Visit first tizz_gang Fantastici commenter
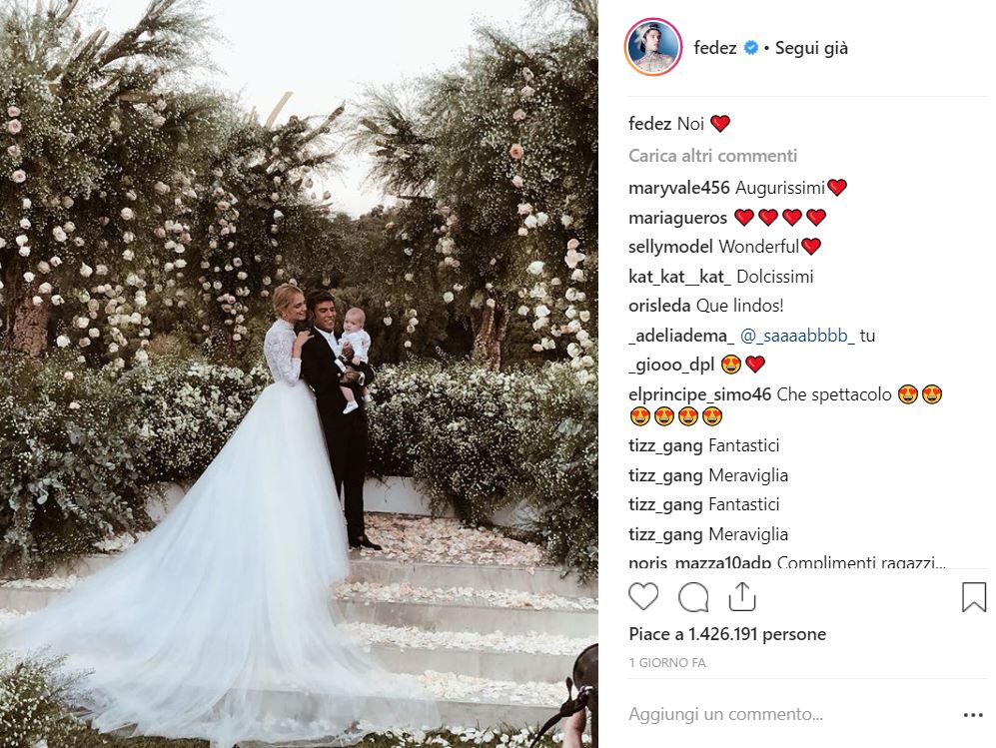 click(665, 445)
